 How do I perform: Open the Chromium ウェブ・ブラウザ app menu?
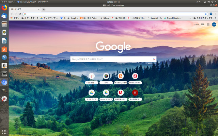[33, 2]
